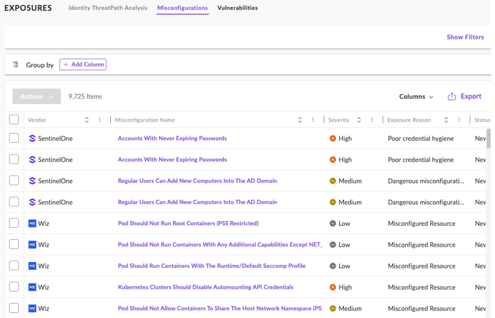Click the Severity sort arrows

click(x=359, y=120)
